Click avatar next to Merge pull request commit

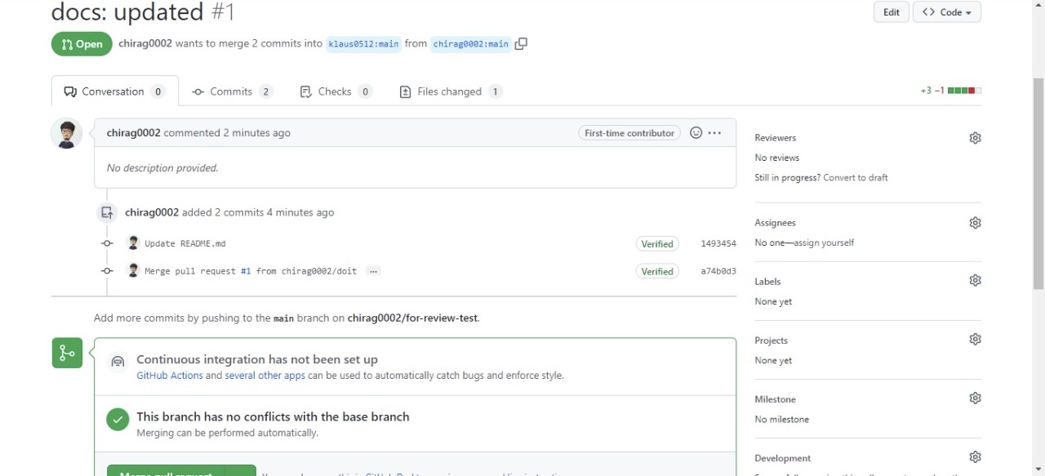(x=134, y=270)
